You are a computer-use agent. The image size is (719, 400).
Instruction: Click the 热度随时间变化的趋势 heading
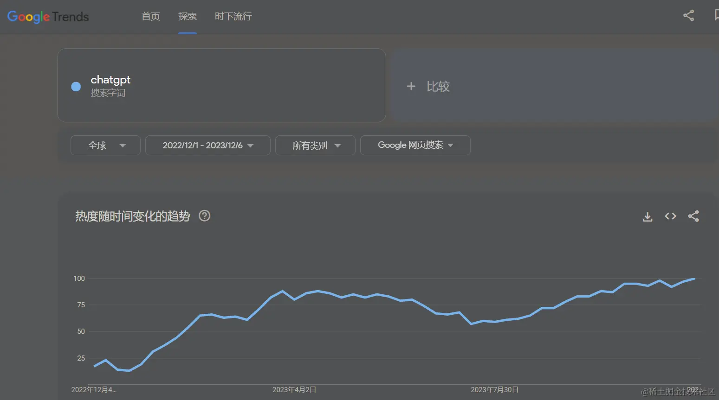(x=133, y=216)
